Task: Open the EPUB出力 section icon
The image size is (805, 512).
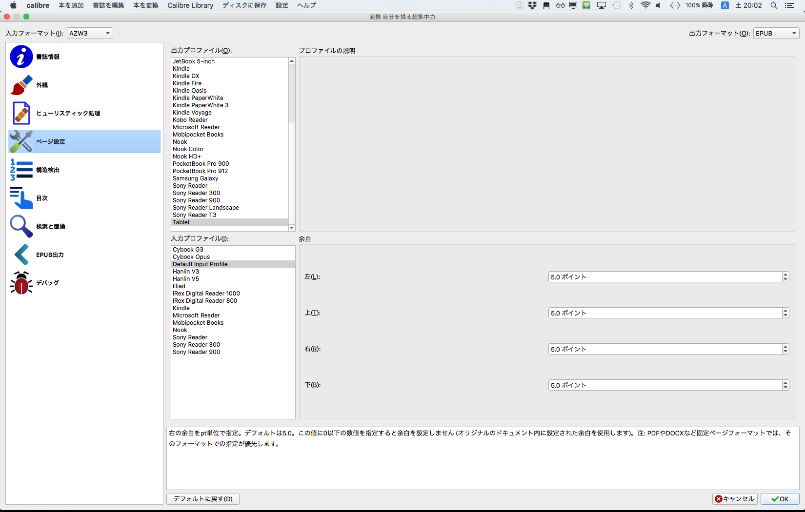Action: point(21,255)
